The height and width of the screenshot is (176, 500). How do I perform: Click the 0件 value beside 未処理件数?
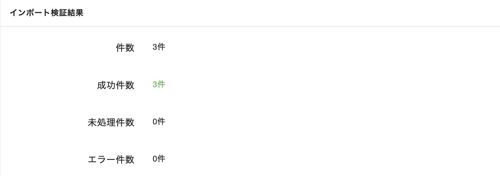coord(159,121)
